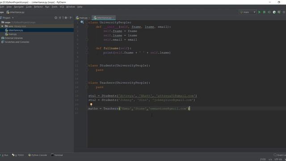Screen dimensions: 286x161
Task: Open the Navigate menu
Action: tap(19, 7)
